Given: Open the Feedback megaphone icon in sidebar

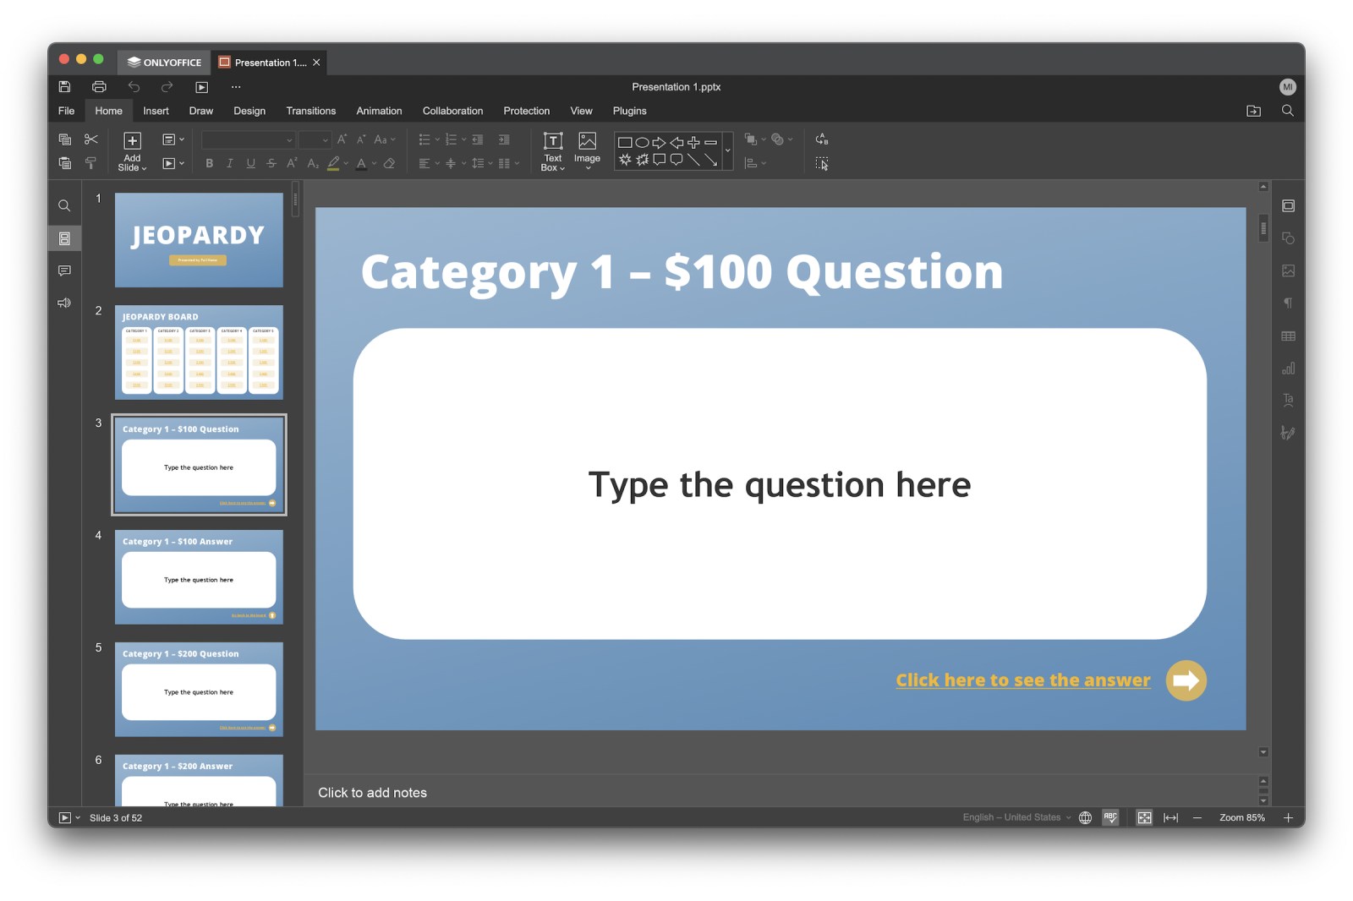Looking at the screenshot, I should [64, 303].
